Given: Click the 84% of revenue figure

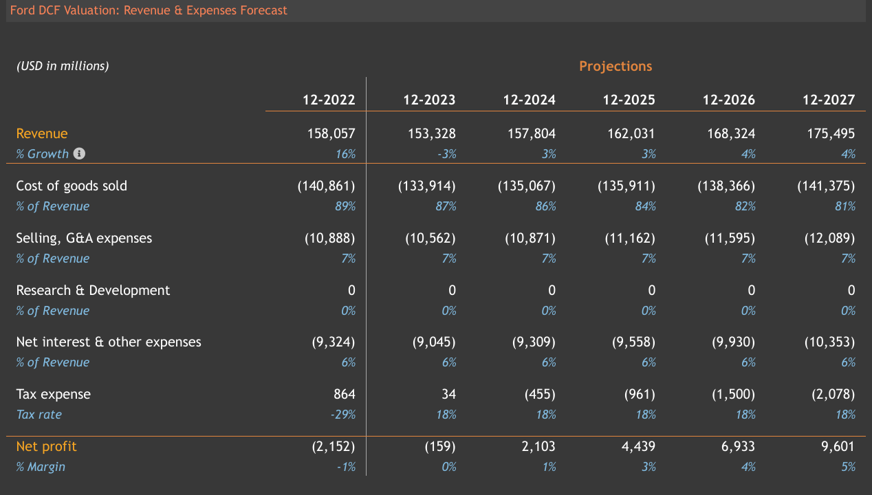Looking at the screenshot, I should 646,206.
